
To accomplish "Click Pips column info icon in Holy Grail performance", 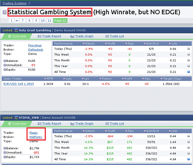I will click(126, 44).
